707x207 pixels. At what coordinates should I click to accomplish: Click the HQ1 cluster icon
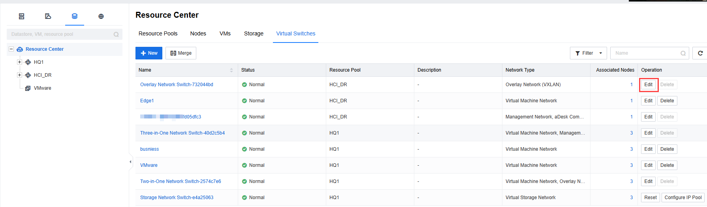[28, 62]
